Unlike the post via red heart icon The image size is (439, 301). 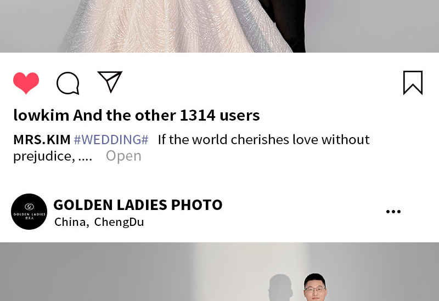pos(26,83)
